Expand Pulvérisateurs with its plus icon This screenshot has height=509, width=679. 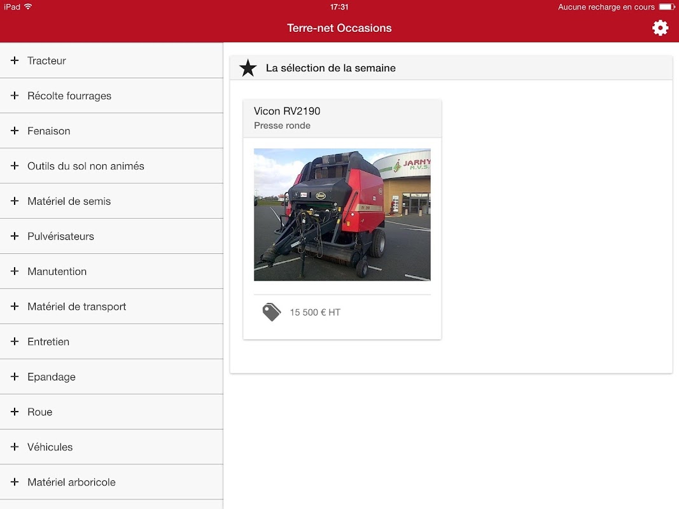[x=15, y=236]
